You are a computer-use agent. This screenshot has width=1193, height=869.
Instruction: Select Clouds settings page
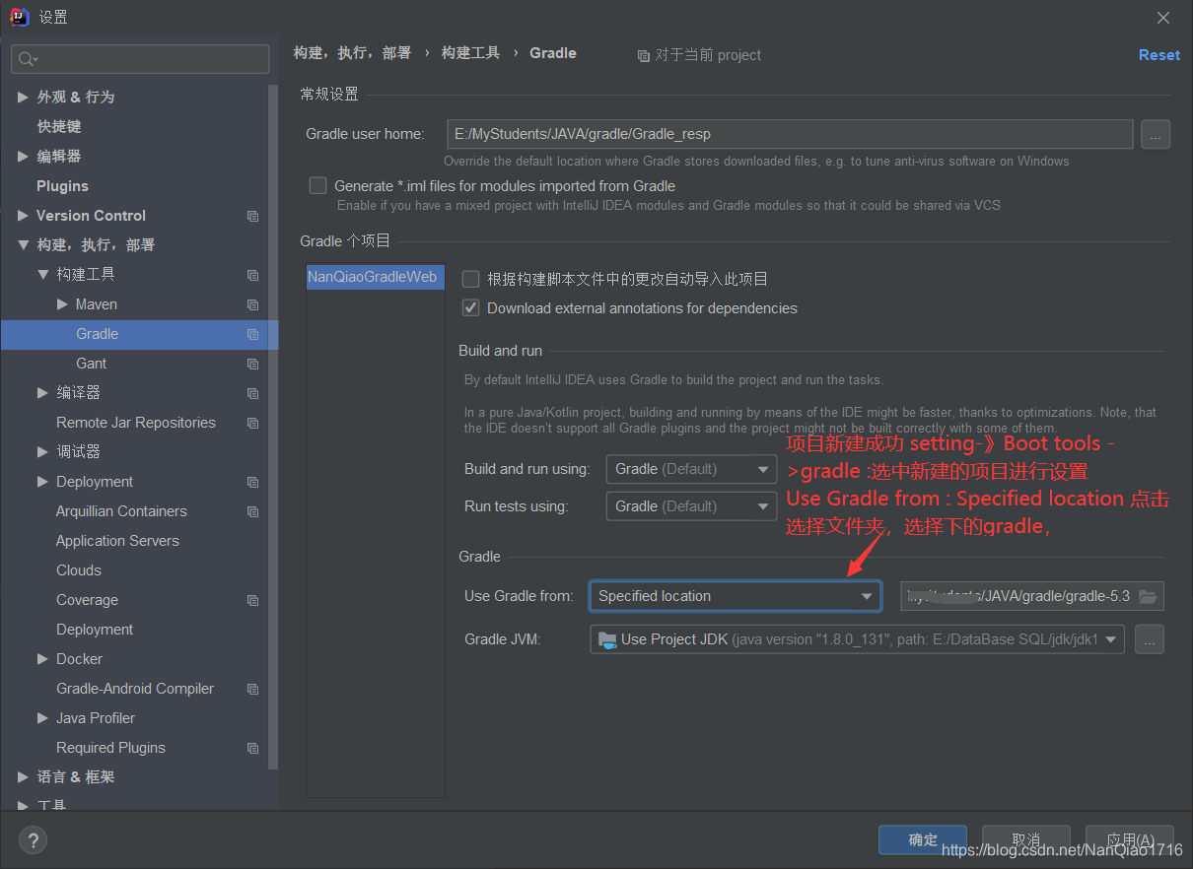tap(79, 570)
